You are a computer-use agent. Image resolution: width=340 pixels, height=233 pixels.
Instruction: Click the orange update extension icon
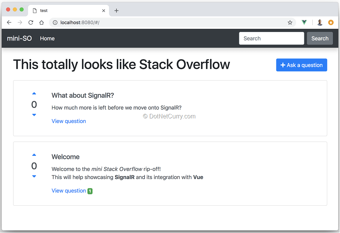coord(331,22)
